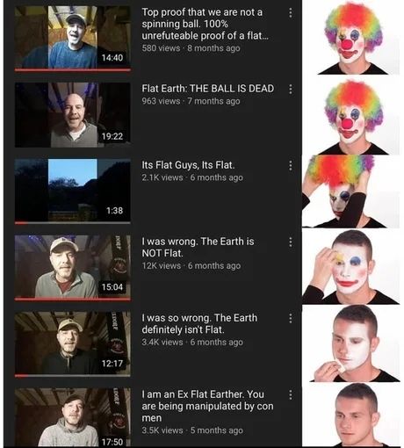
Task: Play the 1:38 sky video thumbnail
Action: pyautogui.click(x=73, y=191)
